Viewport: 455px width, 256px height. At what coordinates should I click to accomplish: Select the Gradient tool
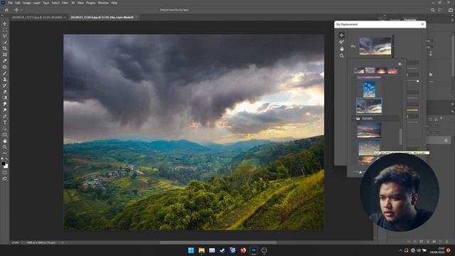(x=5, y=98)
